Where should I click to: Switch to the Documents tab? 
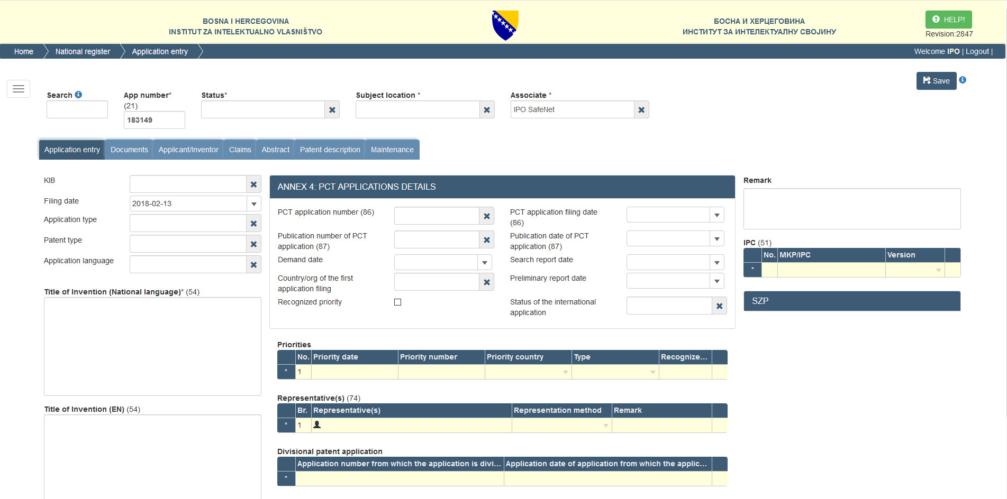point(129,150)
